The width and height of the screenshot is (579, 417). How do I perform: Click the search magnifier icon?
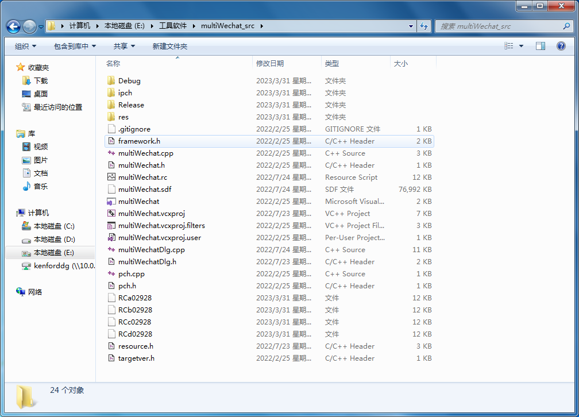[566, 26]
